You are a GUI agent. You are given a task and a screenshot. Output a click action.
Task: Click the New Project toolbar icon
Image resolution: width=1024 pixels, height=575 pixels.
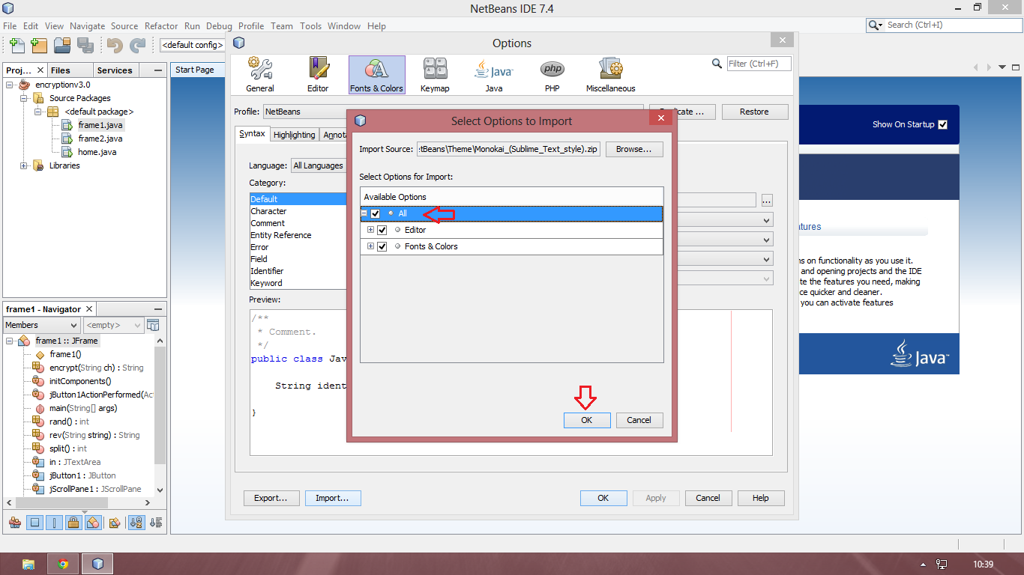coord(38,46)
